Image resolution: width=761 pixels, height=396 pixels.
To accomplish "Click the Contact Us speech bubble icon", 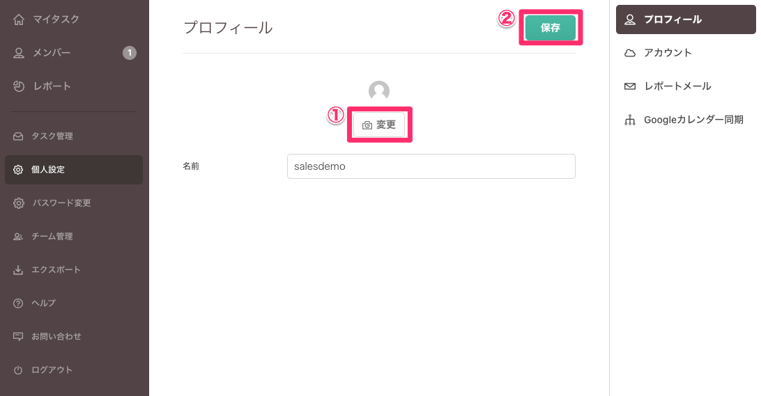I will pos(19,337).
